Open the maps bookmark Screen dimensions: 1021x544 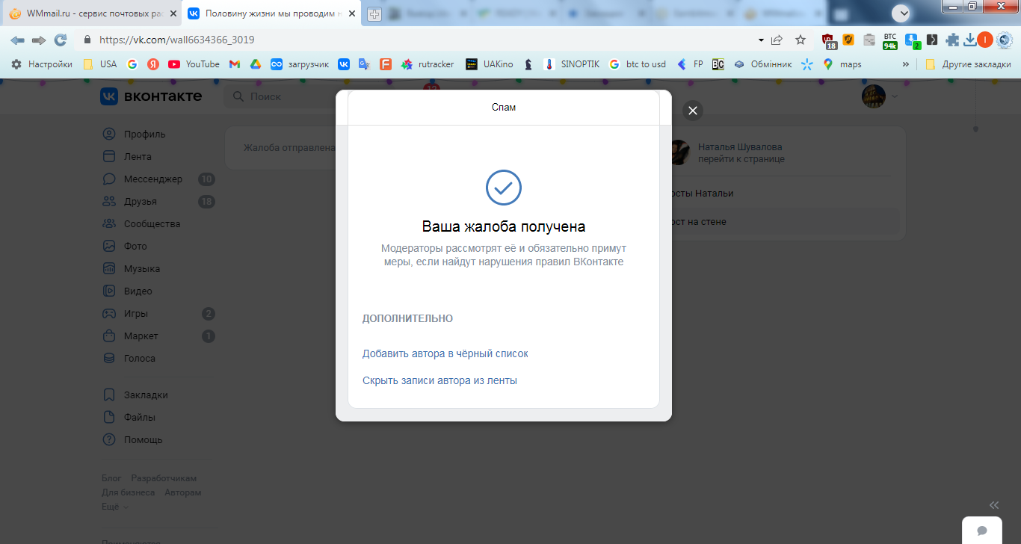tap(842, 64)
